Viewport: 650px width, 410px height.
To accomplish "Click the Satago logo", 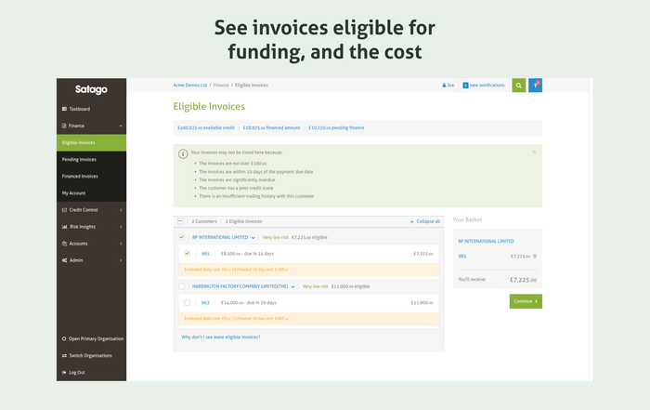I will [91, 89].
